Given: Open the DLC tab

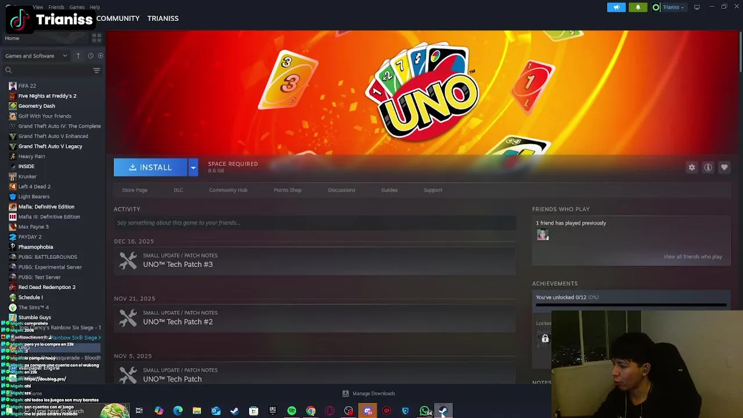Looking at the screenshot, I should tap(178, 190).
